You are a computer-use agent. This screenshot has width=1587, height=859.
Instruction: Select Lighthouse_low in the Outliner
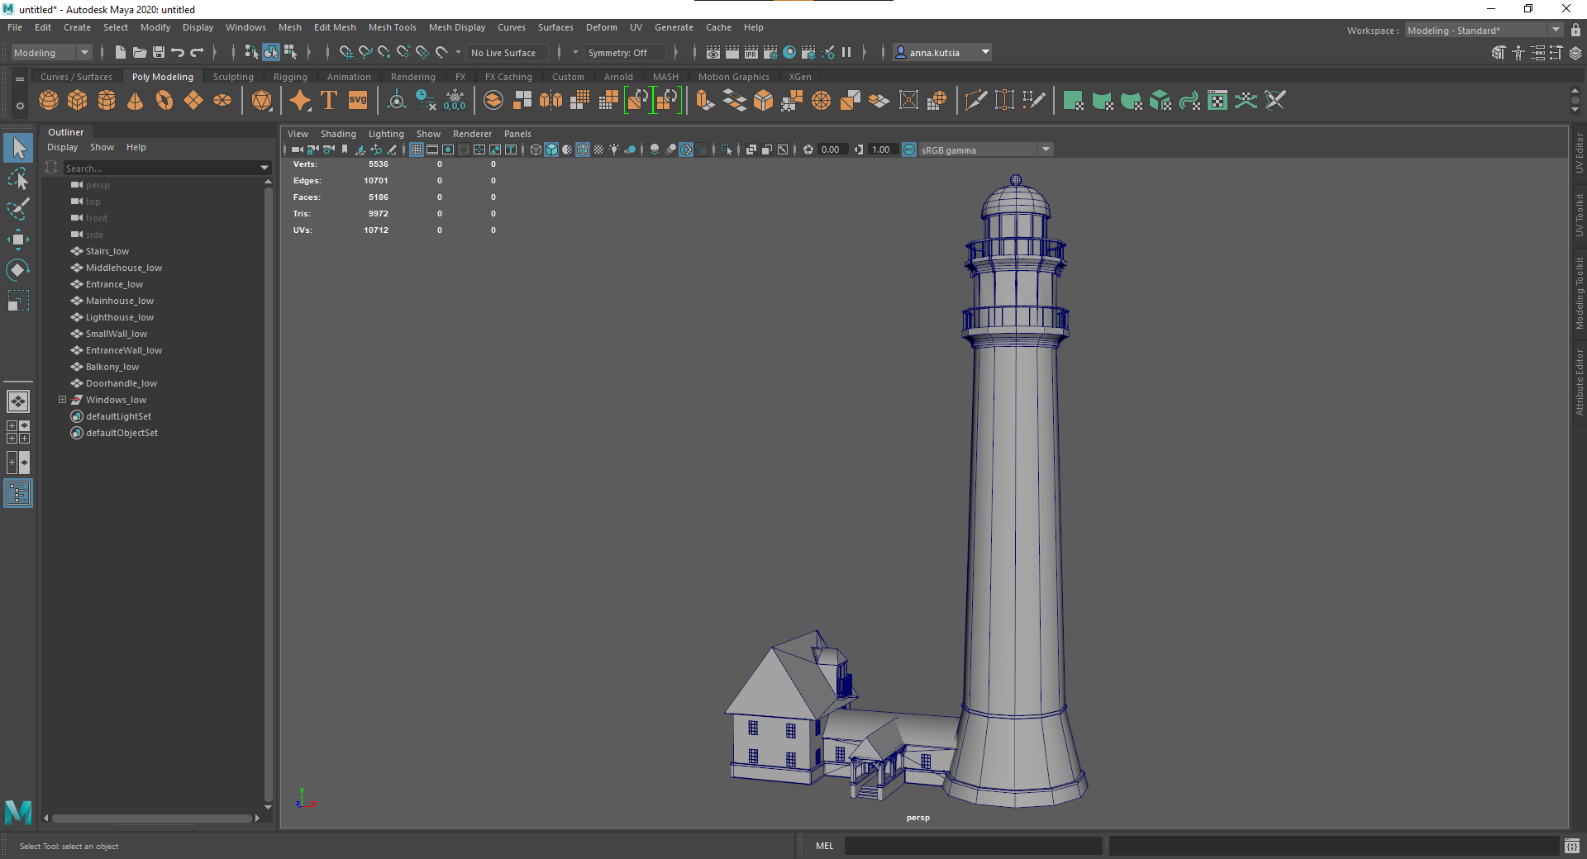click(x=119, y=317)
